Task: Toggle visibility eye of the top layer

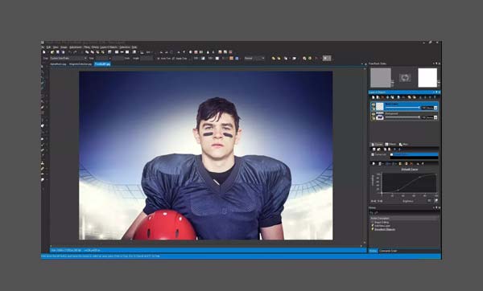Action: [374, 105]
